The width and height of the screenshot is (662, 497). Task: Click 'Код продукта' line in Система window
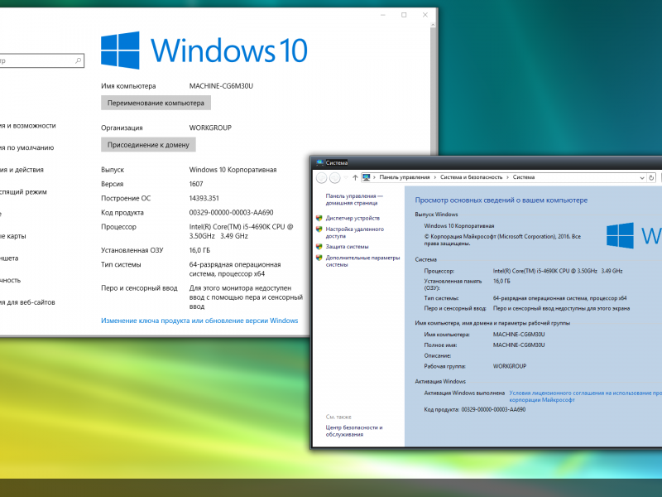click(475, 409)
